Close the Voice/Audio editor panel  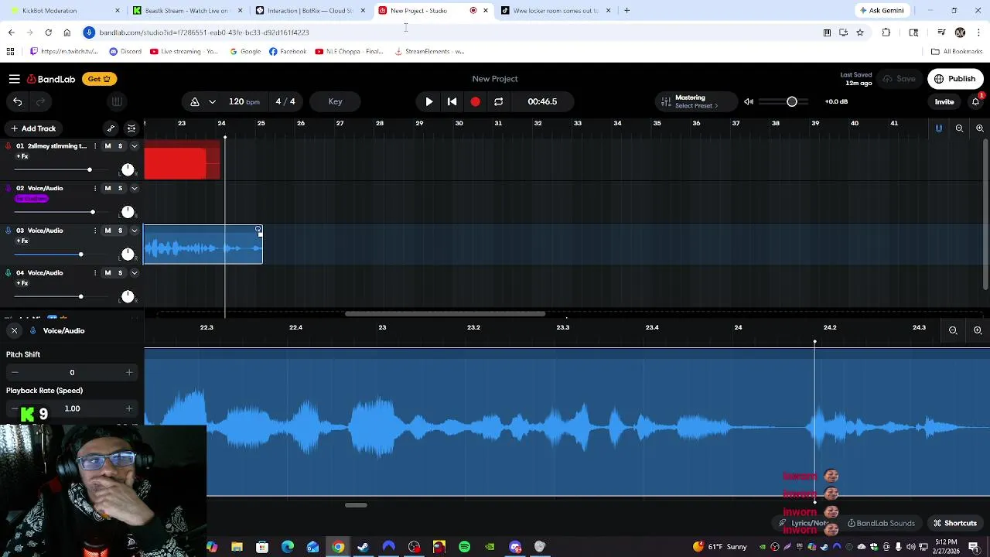pyautogui.click(x=14, y=330)
